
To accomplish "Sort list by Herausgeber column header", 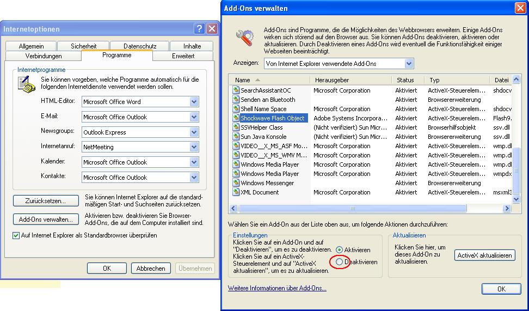I will click(x=351, y=80).
